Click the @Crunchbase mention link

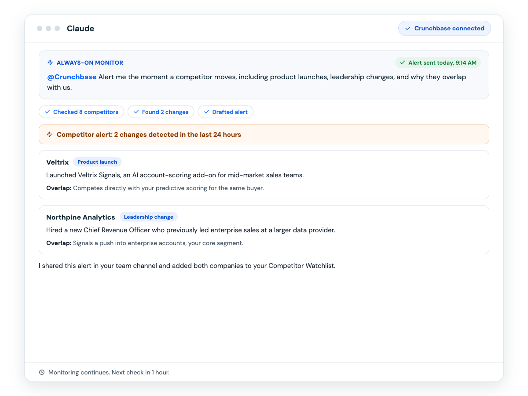click(72, 77)
